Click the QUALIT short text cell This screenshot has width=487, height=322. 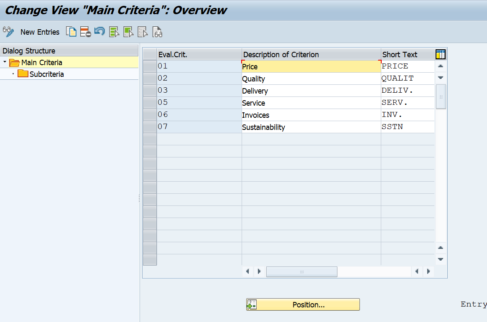click(408, 79)
